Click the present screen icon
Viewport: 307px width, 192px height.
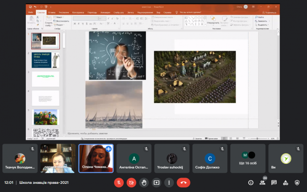[156, 182]
